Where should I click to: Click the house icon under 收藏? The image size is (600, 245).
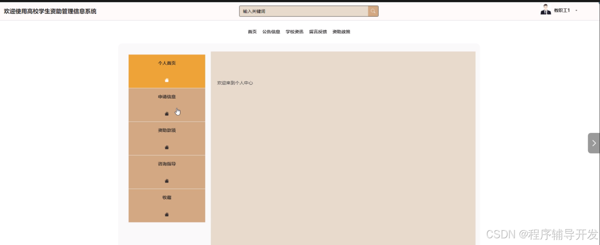click(x=167, y=214)
